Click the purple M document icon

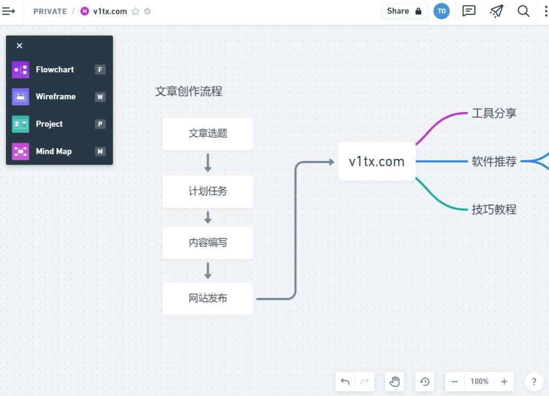(x=84, y=11)
